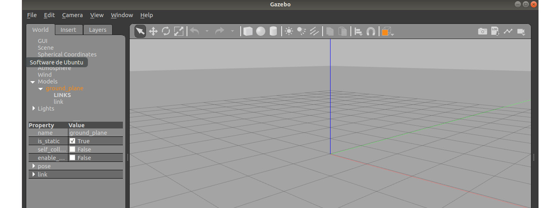Insert a sphere shape
The image size is (560, 208).
pos(261,31)
